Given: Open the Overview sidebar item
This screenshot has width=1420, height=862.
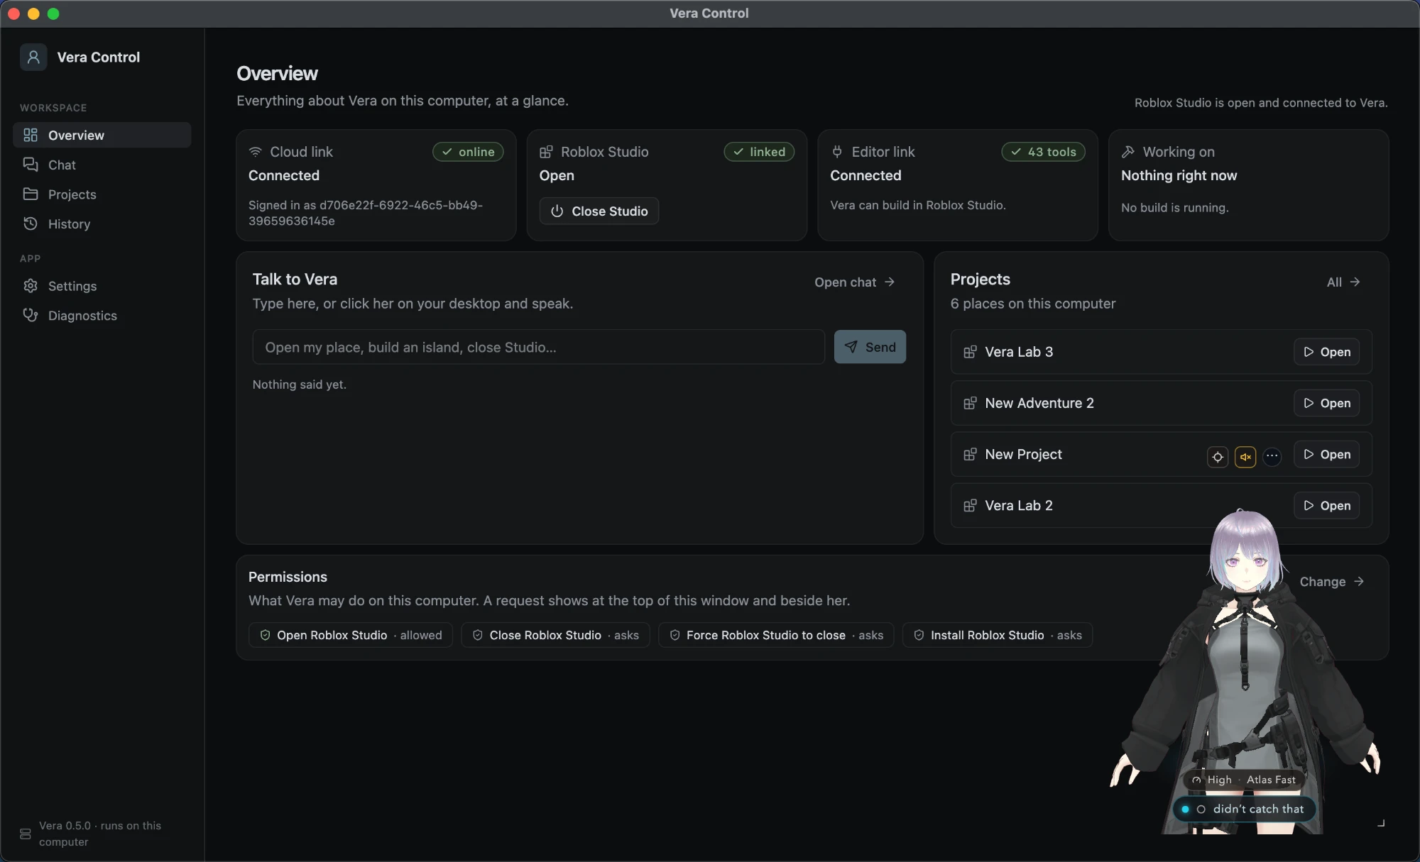Looking at the screenshot, I should [102, 135].
